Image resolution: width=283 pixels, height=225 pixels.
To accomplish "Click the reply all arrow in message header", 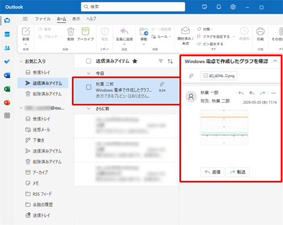I will 252,93.
